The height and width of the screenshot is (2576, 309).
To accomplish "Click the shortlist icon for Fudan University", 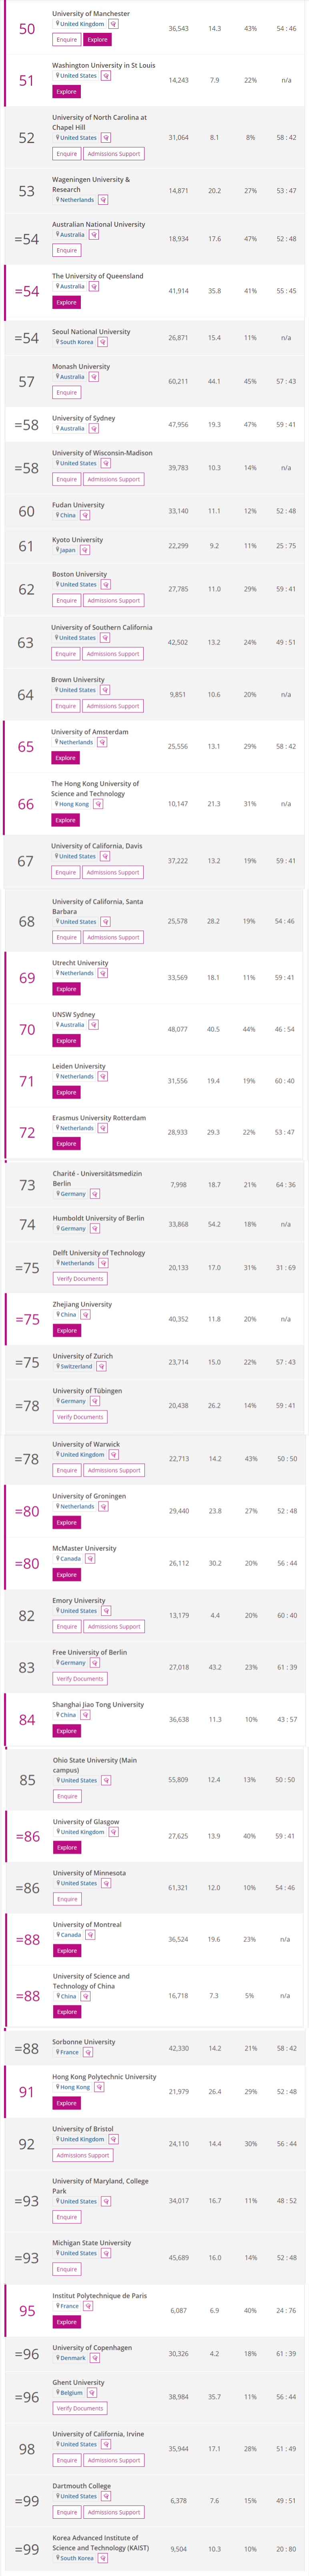I will (85, 515).
